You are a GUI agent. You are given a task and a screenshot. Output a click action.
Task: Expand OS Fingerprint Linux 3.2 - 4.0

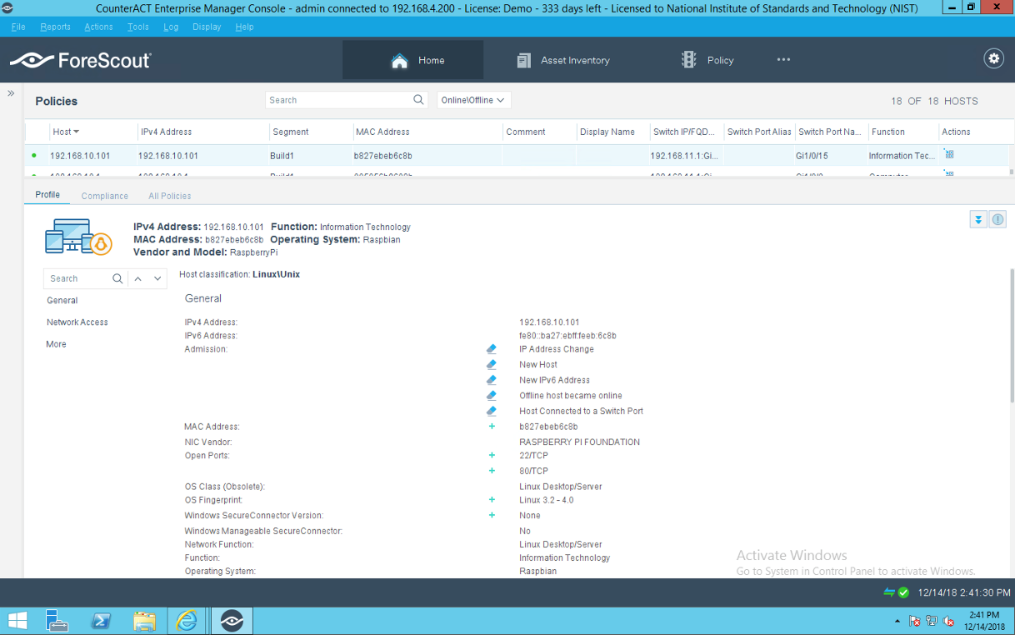pyautogui.click(x=492, y=500)
